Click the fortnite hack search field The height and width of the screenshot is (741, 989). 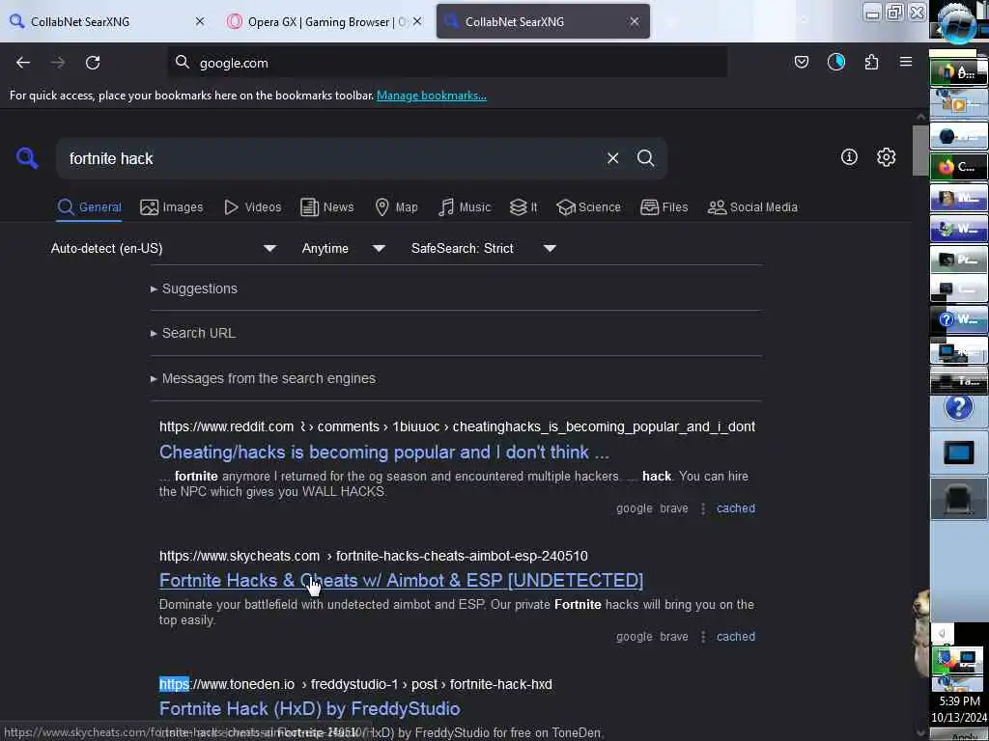(328, 158)
